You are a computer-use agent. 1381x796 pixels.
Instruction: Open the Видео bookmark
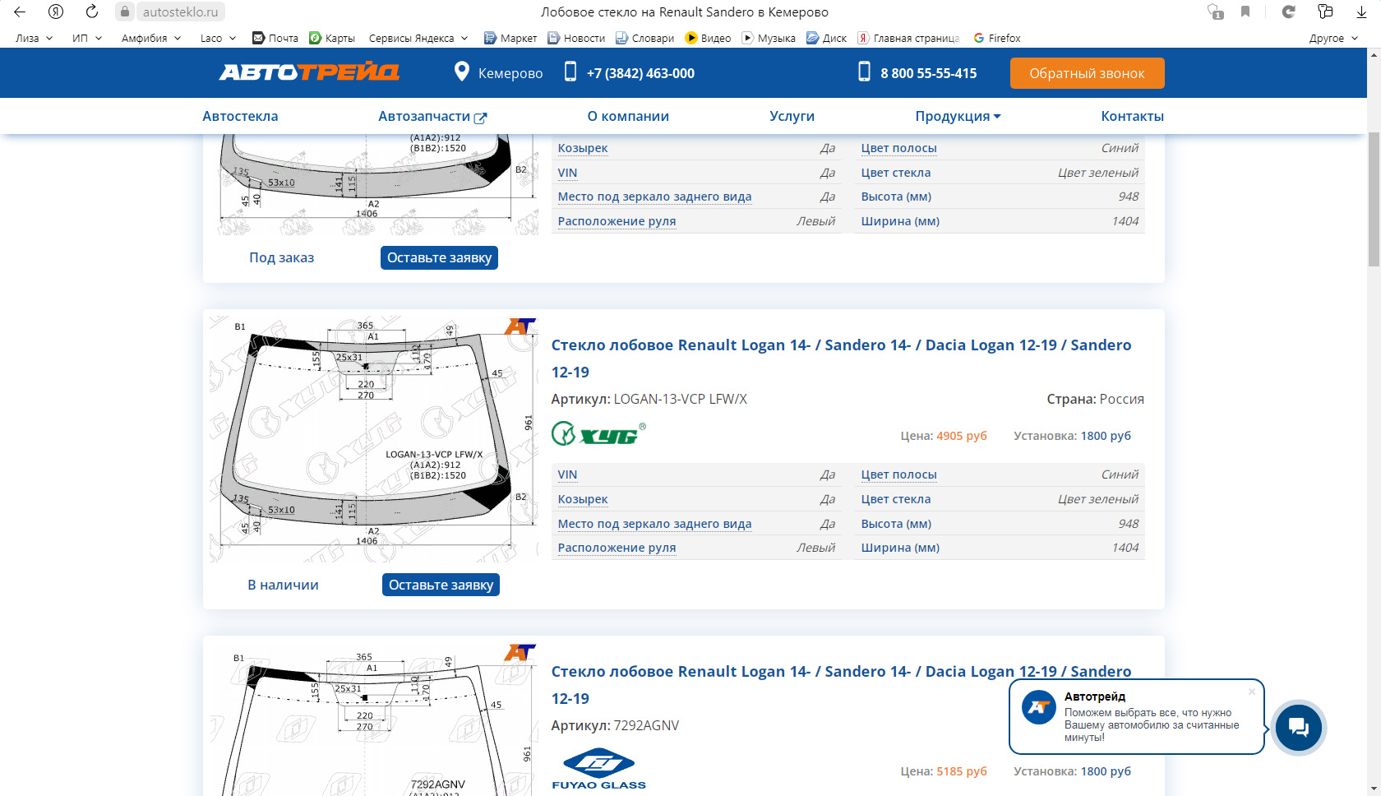[x=709, y=38]
